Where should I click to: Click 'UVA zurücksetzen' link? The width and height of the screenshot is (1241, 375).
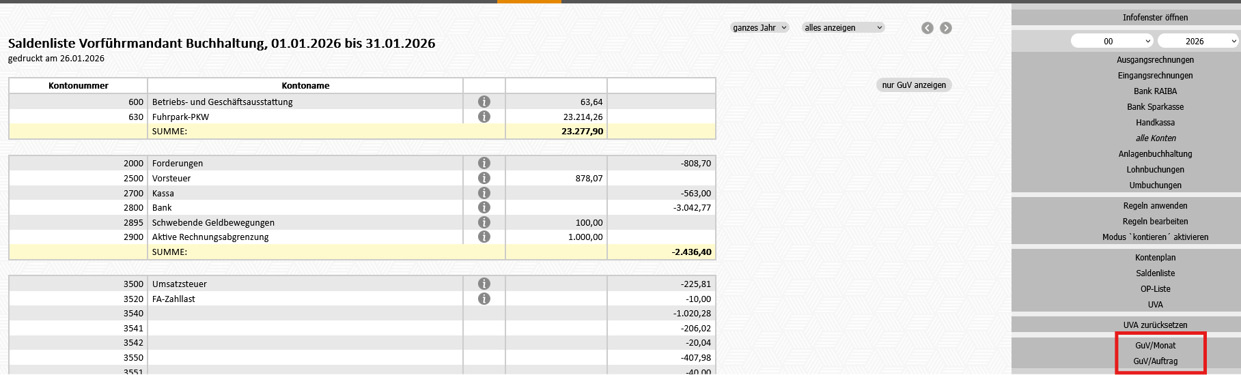pyautogui.click(x=1155, y=325)
